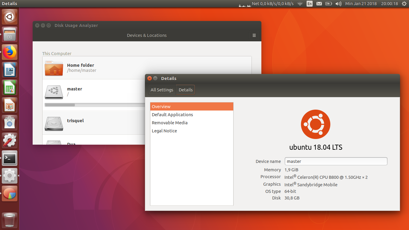Click Graphics value Sandybridge Mobile
This screenshot has width=409, height=230.
(311, 184)
